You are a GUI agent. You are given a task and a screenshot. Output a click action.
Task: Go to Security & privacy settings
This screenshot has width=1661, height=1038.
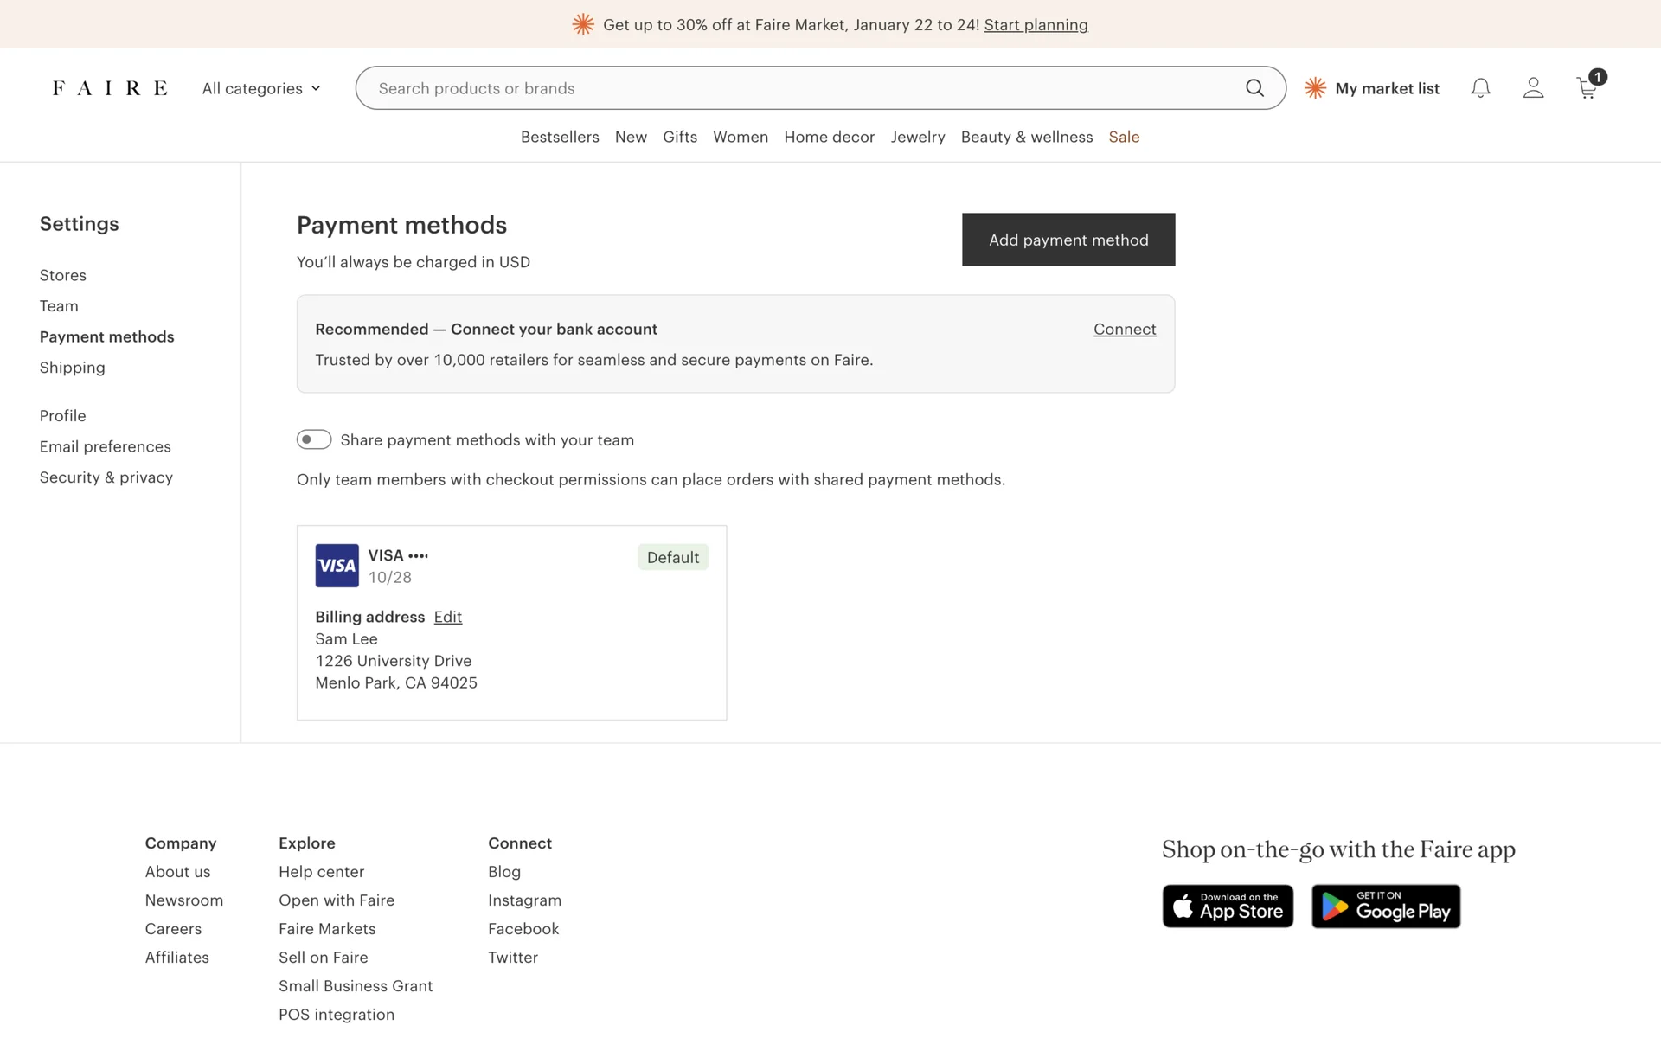(x=106, y=477)
